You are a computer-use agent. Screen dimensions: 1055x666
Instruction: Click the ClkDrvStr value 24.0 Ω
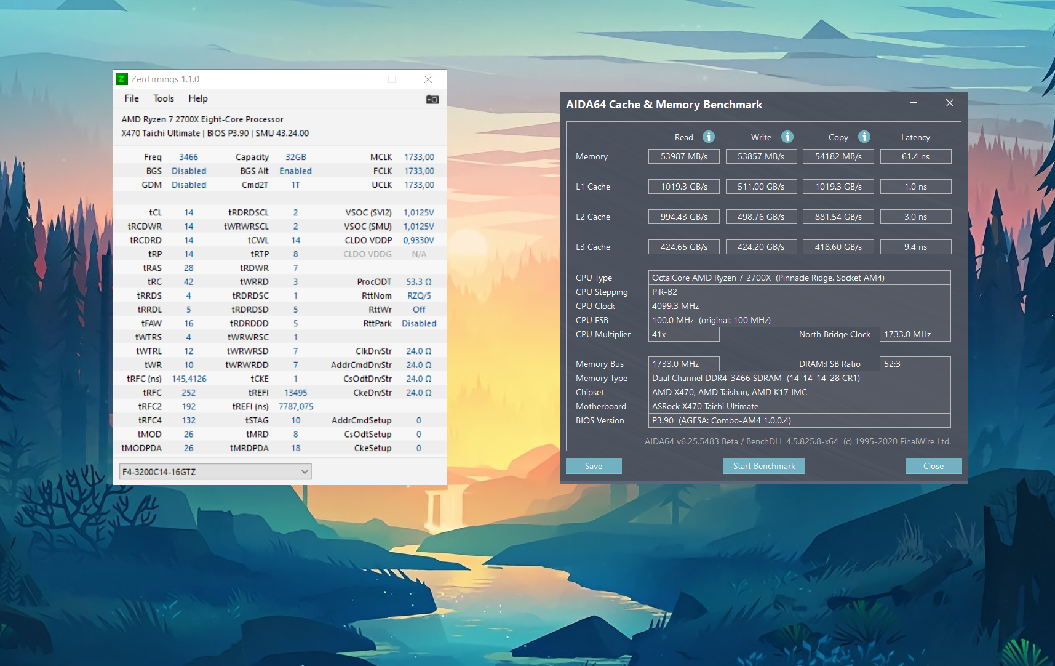[419, 351]
